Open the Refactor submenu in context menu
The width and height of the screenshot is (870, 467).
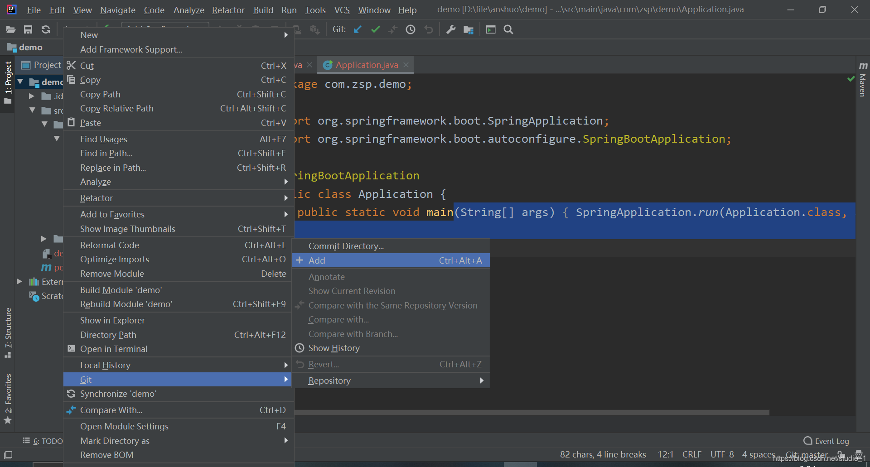pyautogui.click(x=179, y=198)
